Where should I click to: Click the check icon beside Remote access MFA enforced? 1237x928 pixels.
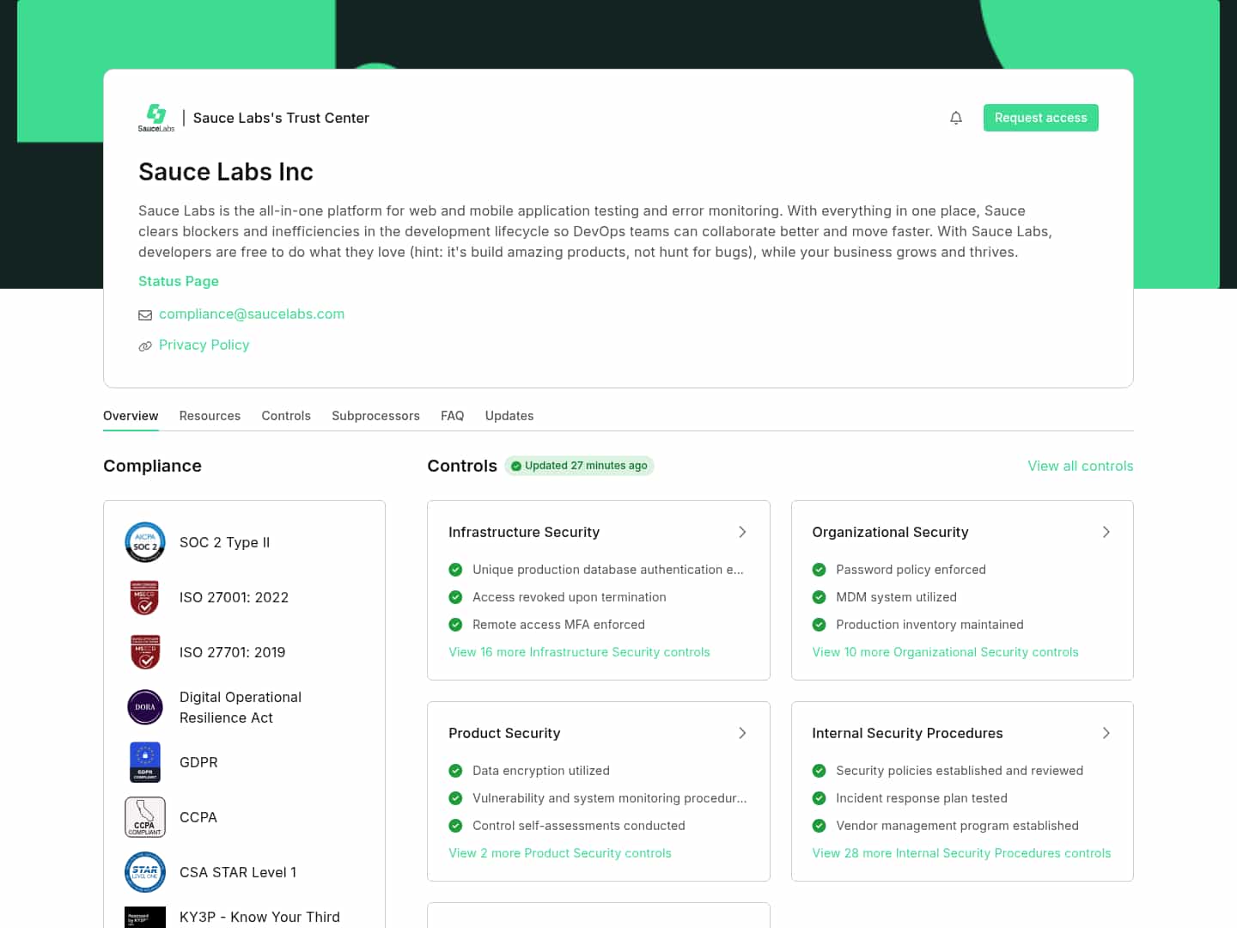click(455, 625)
